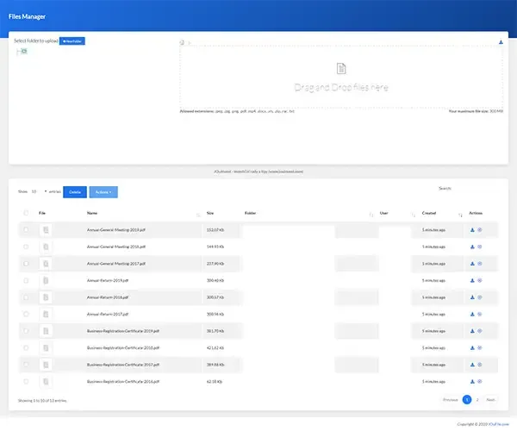Viewport: 517px width, 431px height.
Task: Click round icon beside download for Annual-Return-2017.pdf
Action: (x=480, y=314)
